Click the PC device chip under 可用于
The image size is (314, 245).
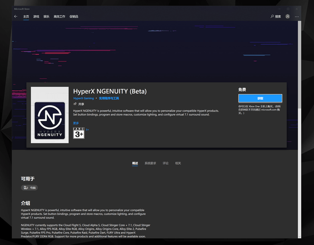[x=29, y=187]
